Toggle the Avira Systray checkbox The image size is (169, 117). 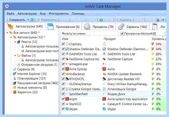pos(63,69)
